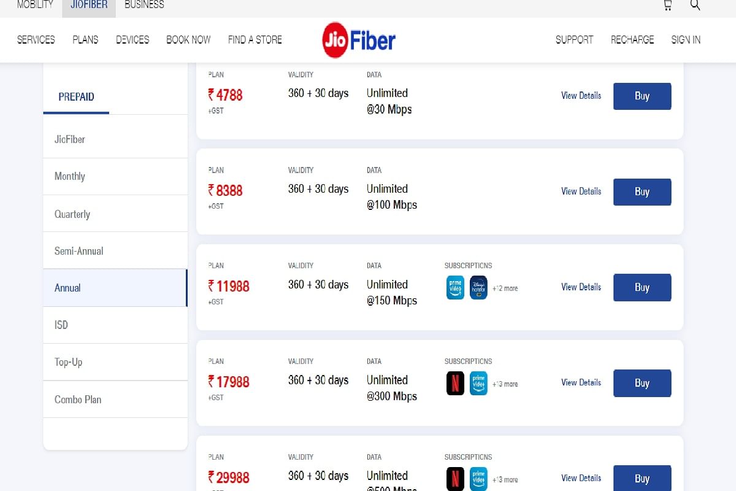Select Combo Plan in the sidebar
The image size is (736, 491).
(78, 400)
